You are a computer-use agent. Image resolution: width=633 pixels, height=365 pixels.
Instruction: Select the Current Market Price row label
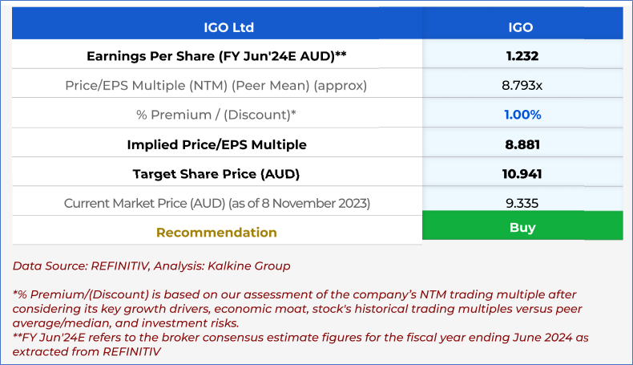click(x=217, y=203)
